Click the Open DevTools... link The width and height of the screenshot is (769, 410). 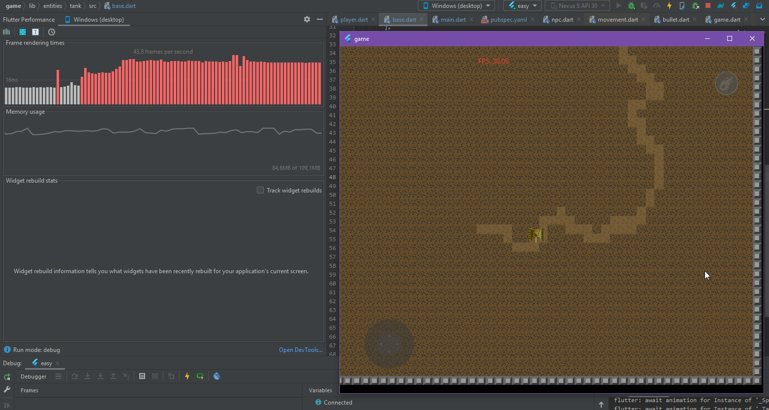pyautogui.click(x=301, y=350)
